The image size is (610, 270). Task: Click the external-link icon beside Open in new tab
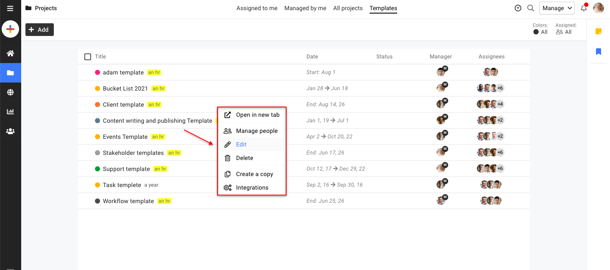tap(228, 115)
